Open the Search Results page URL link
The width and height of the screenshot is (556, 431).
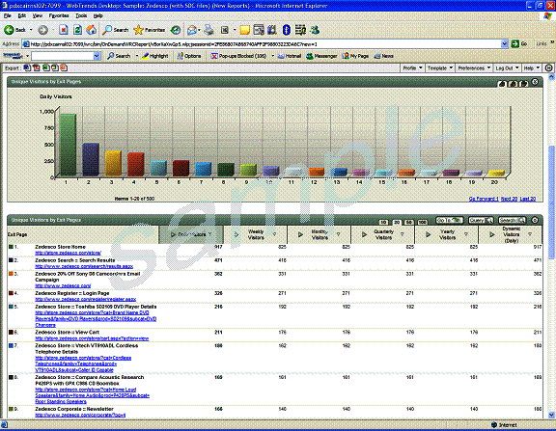[84, 266]
